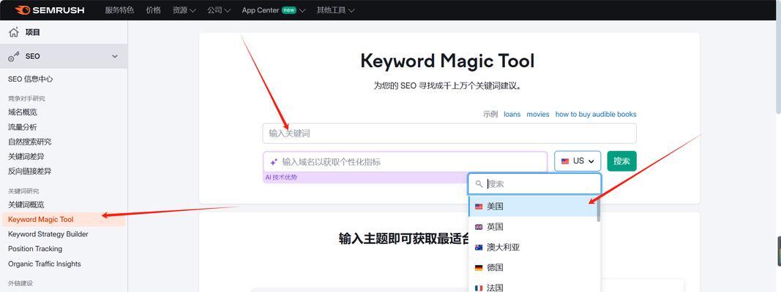Open the 公司 dropdown menu
The width and height of the screenshot is (781, 292).
(x=219, y=10)
